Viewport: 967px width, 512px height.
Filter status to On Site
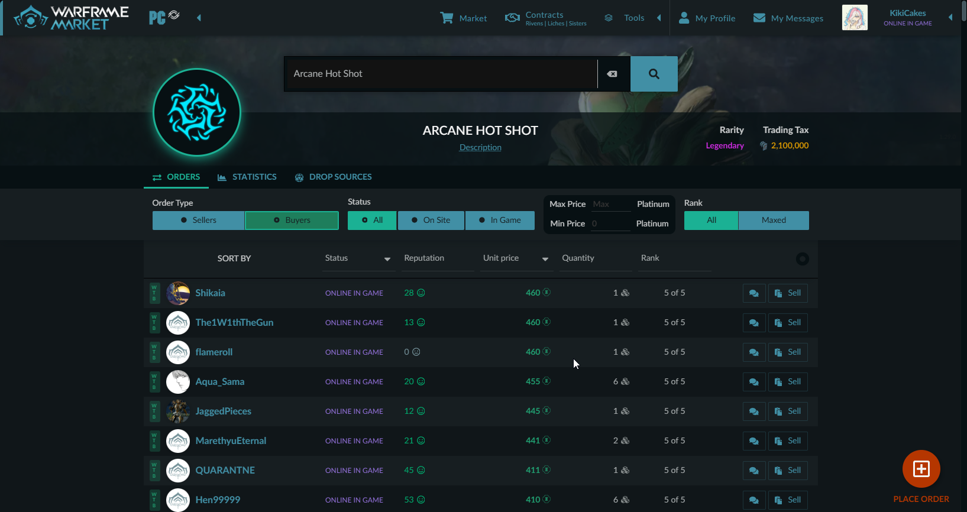[431, 220]
